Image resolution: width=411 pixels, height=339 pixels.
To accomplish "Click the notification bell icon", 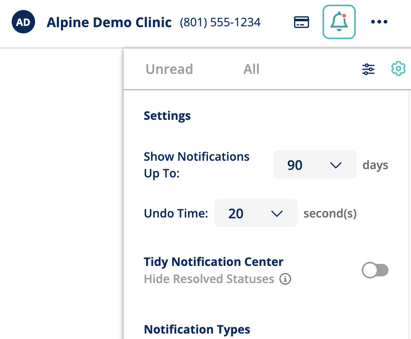I will (339, 22).
